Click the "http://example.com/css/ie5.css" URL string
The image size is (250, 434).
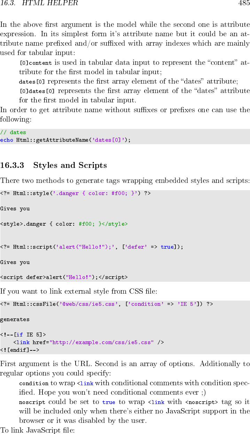[x=102, y=342]
